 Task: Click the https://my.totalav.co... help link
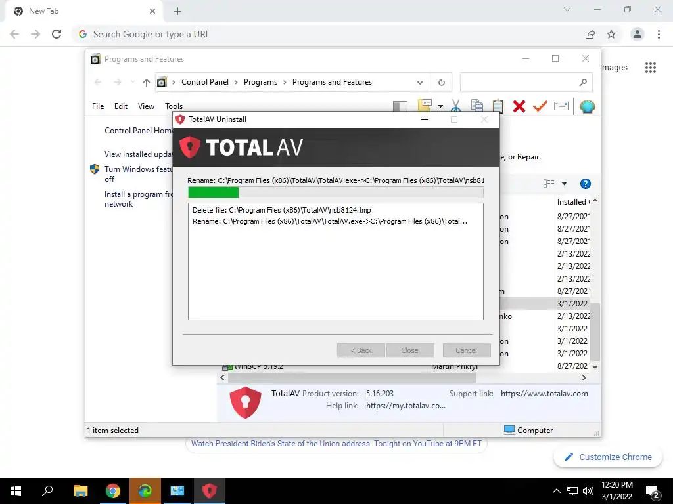(x=406, y=406)
